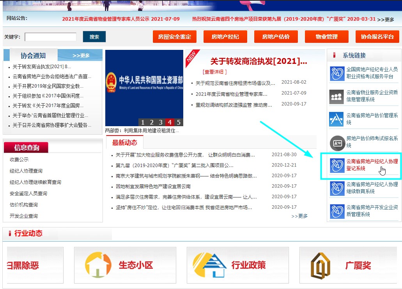Image resolution: width=402 pixels, height=289 pixels.
Task: Switch banner to slide 2
Action: click(152, 122)
